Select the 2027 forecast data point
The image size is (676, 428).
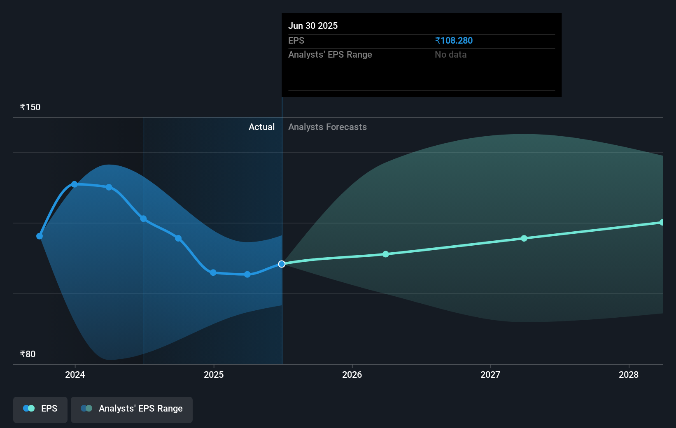(524, 238)
